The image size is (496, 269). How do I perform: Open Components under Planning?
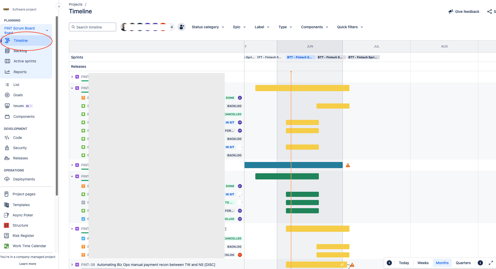pos(24,117)
